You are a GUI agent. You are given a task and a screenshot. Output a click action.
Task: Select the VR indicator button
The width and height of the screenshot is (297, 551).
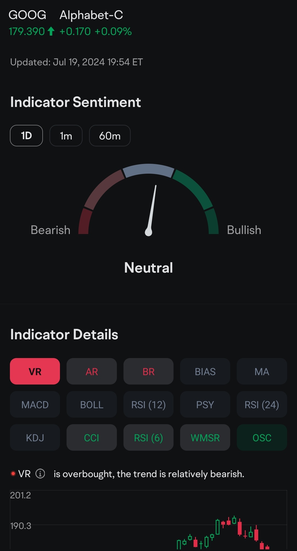pyautogui.click(x=35, y=371)
